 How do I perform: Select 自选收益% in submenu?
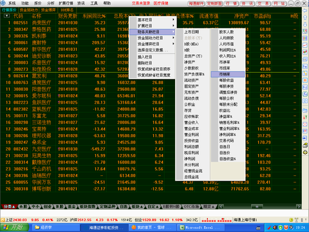[228, 159]
